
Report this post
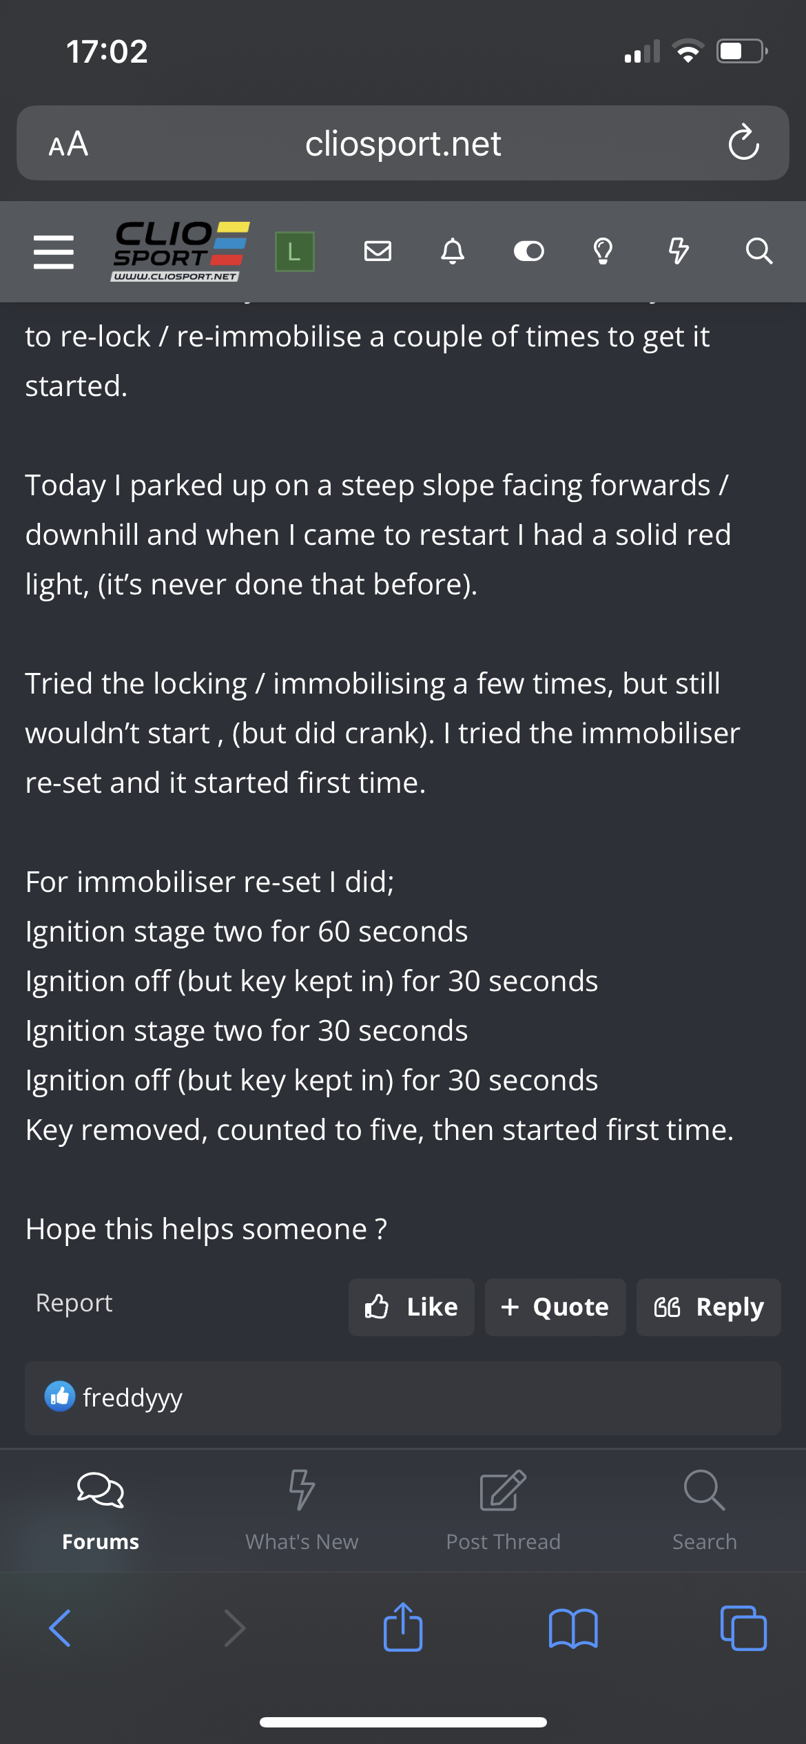(74, 1303)
